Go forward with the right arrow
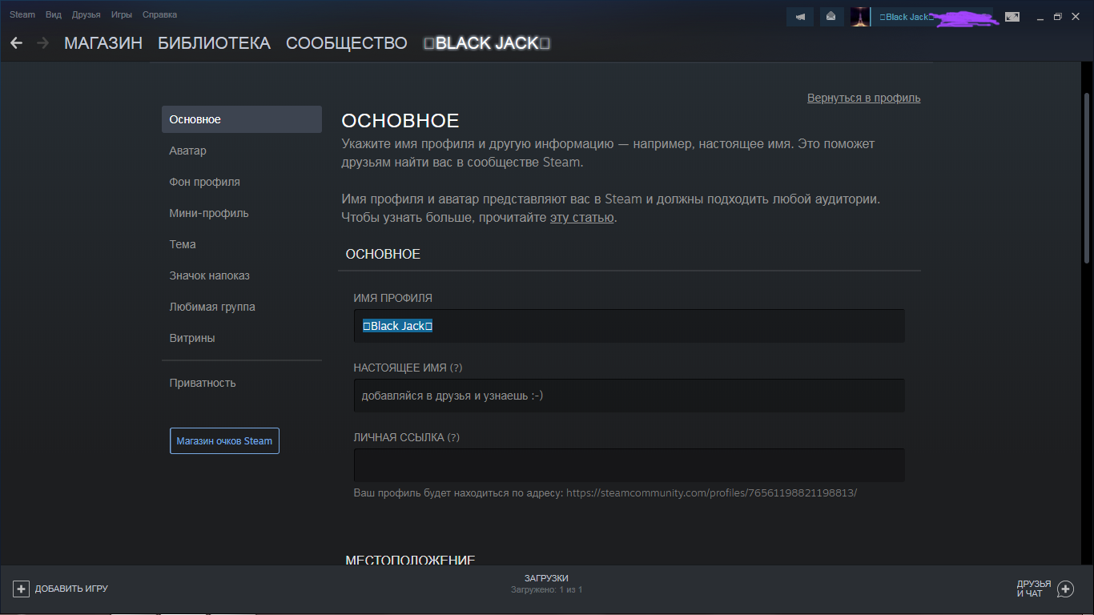The image size is (1094, 615). pyautogui.click(x=42, y=43)
